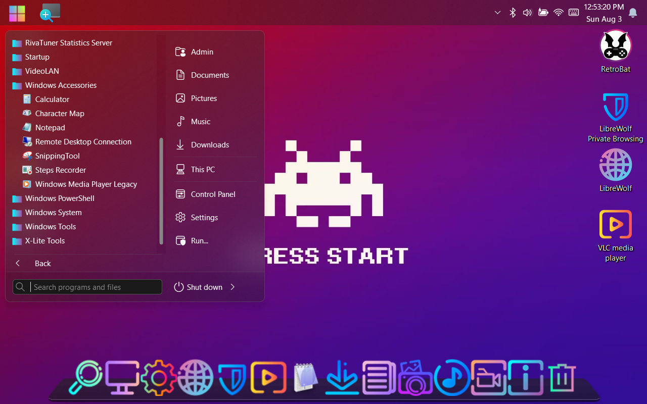Screen dimensions: 647x404
Task: Open the notepad icon in the dock
Action: (x=305, y=377)
